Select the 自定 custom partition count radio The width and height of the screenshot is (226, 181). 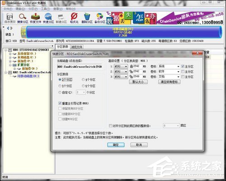pyautogui.click(x=60, y=92)
